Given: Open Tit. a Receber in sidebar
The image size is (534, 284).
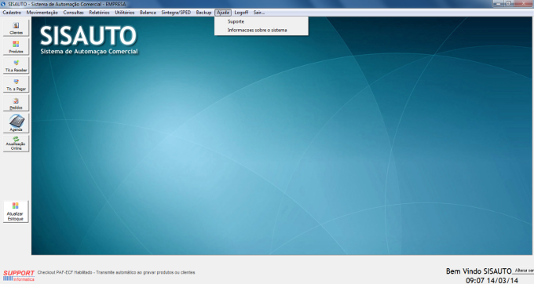Looking at the screenshot, I should [x=16, y=65].
